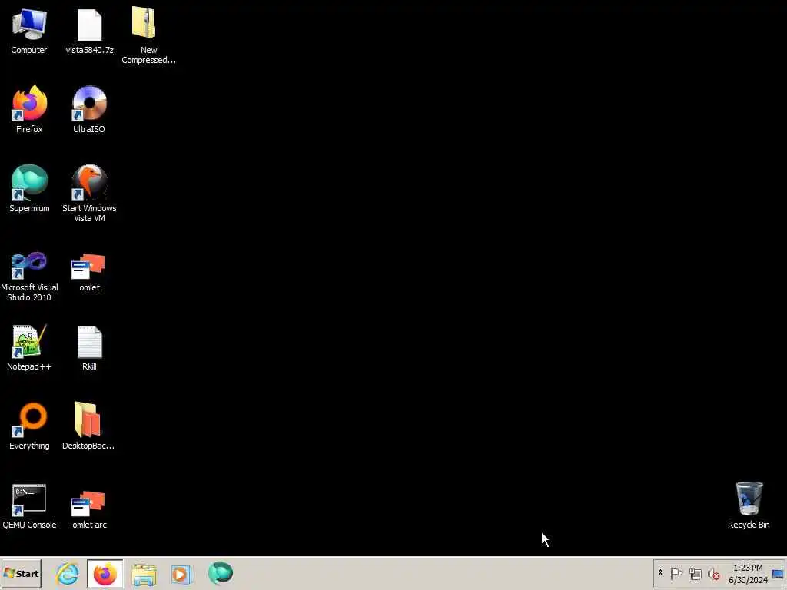Select the UltraISO desktop shortcut
The width and height of the screenshot is (787, 590).
pyautogui.click(x=89, y=109)
